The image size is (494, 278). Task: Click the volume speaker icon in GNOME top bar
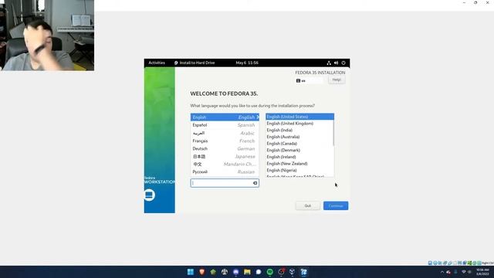(336, 63)
